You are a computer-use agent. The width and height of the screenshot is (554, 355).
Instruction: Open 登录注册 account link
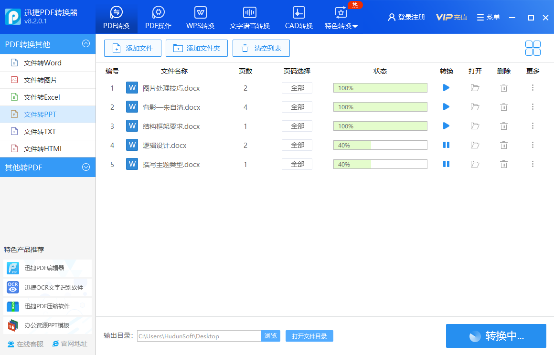[x=406, y=17]
